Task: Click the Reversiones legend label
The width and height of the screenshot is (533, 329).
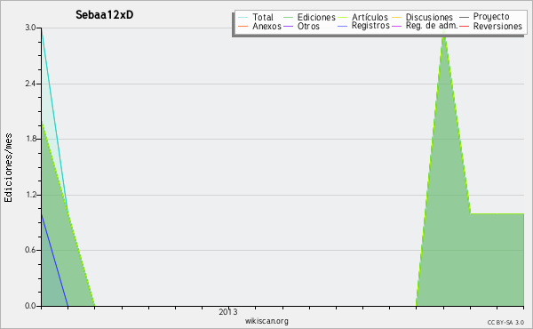Action: (497, 26)
